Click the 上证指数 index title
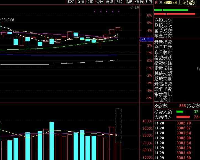The image size is (200, 160). [187, 2]
